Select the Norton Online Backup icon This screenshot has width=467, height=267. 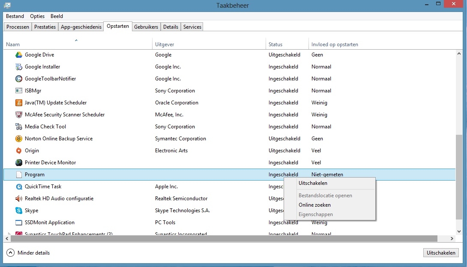[x=19, y=139]
